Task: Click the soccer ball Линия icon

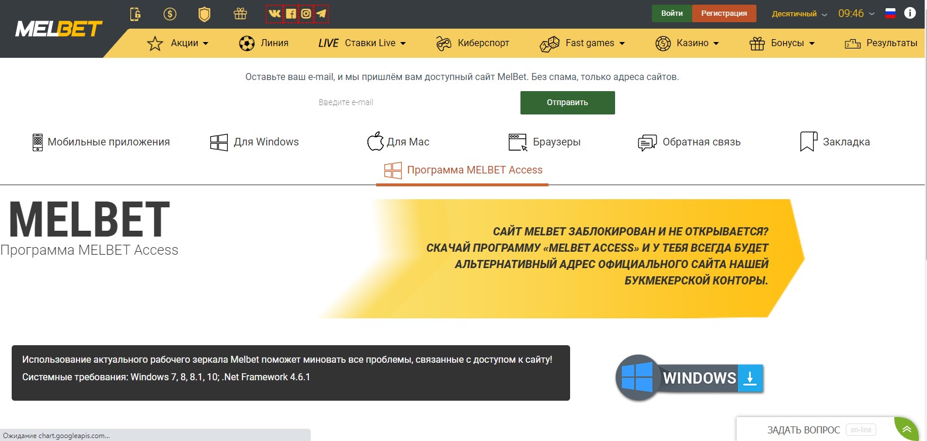Action: click(247, 43)
